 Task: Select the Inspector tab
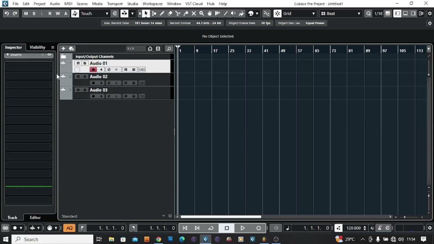(x=14, y=47)
